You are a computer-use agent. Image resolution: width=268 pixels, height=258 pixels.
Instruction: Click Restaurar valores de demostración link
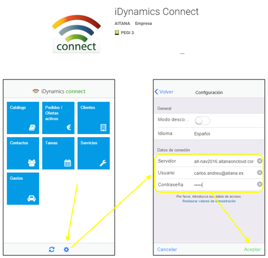[x=209, y=201]
